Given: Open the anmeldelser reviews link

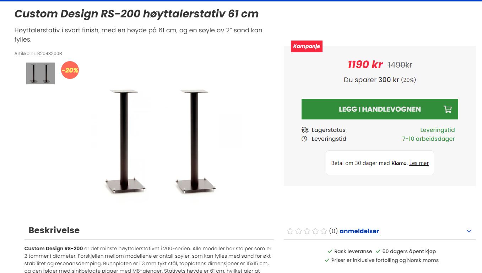Looking at the screenshot, I should pos(359,231).
